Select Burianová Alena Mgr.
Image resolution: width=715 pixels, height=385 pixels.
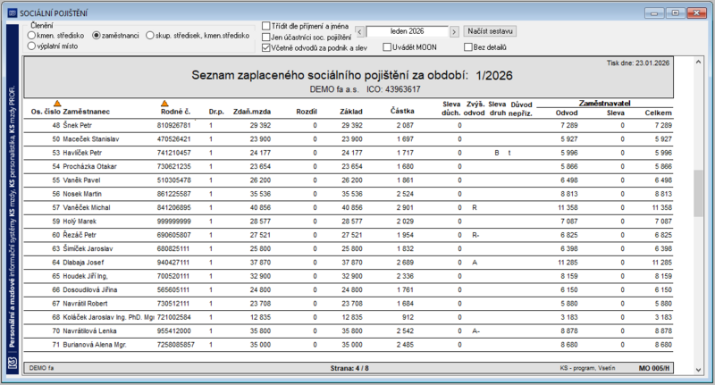coord(95,345)
